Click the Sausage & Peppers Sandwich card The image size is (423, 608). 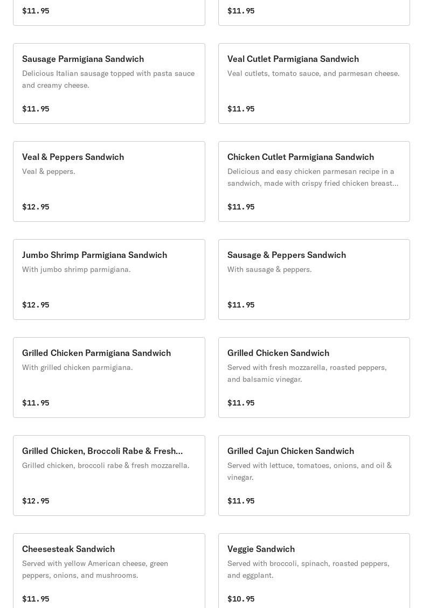click(314, 279)
